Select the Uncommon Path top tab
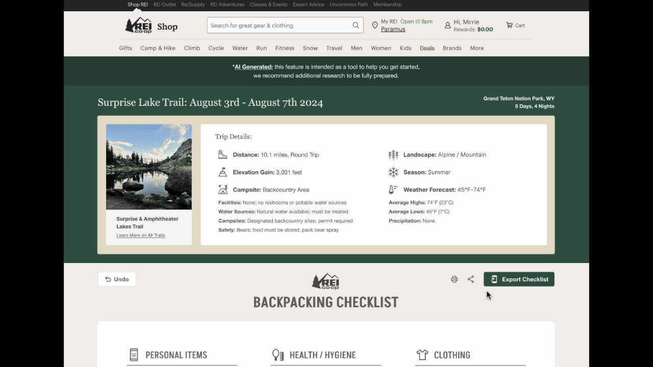This screenshot has height=367, width=653. click(x=349, y=5)
